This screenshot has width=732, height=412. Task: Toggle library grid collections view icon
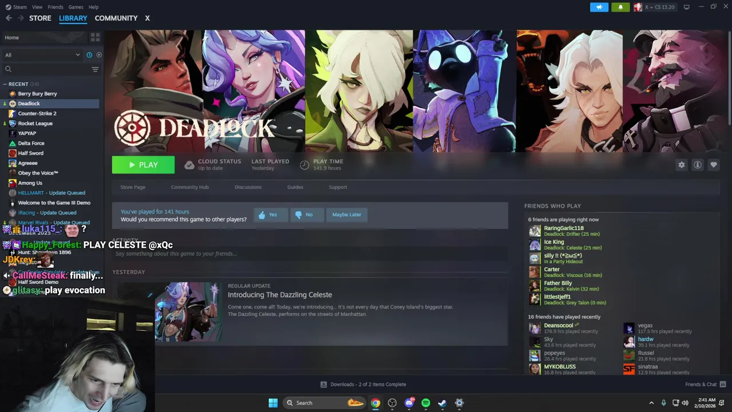point(95,37)
